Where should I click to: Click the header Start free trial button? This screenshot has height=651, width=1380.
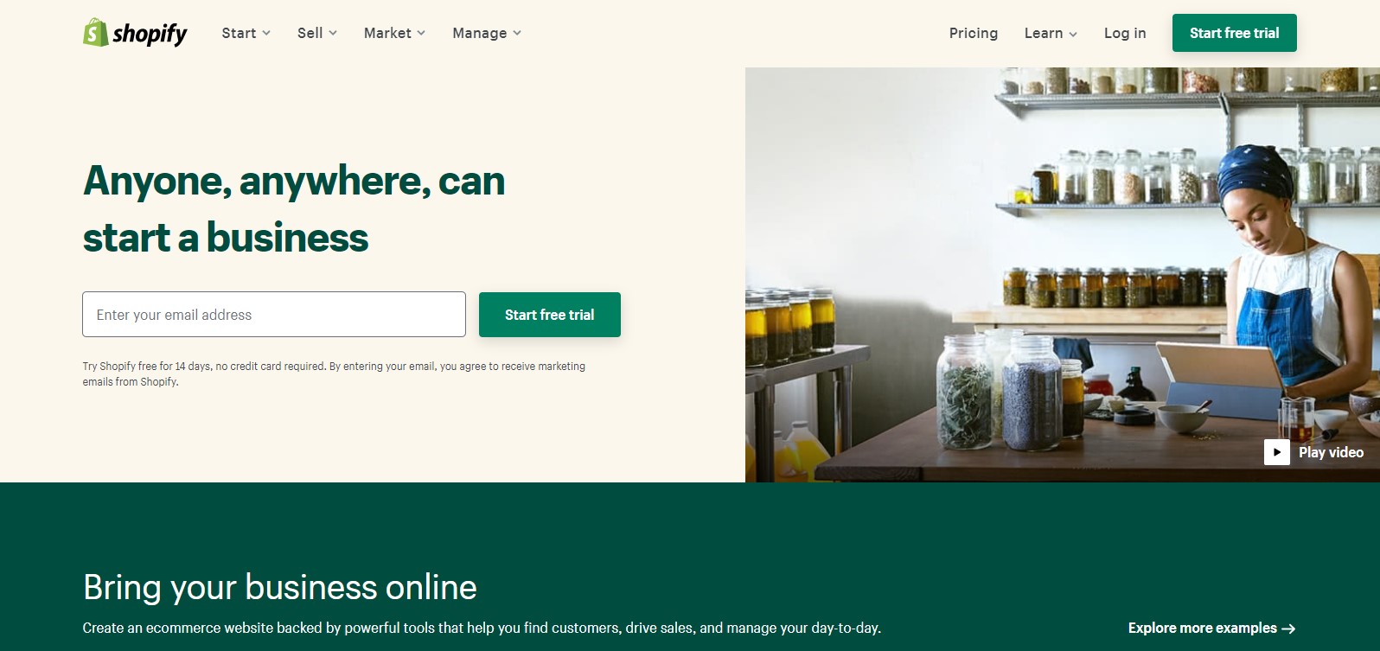(1234, 33)
